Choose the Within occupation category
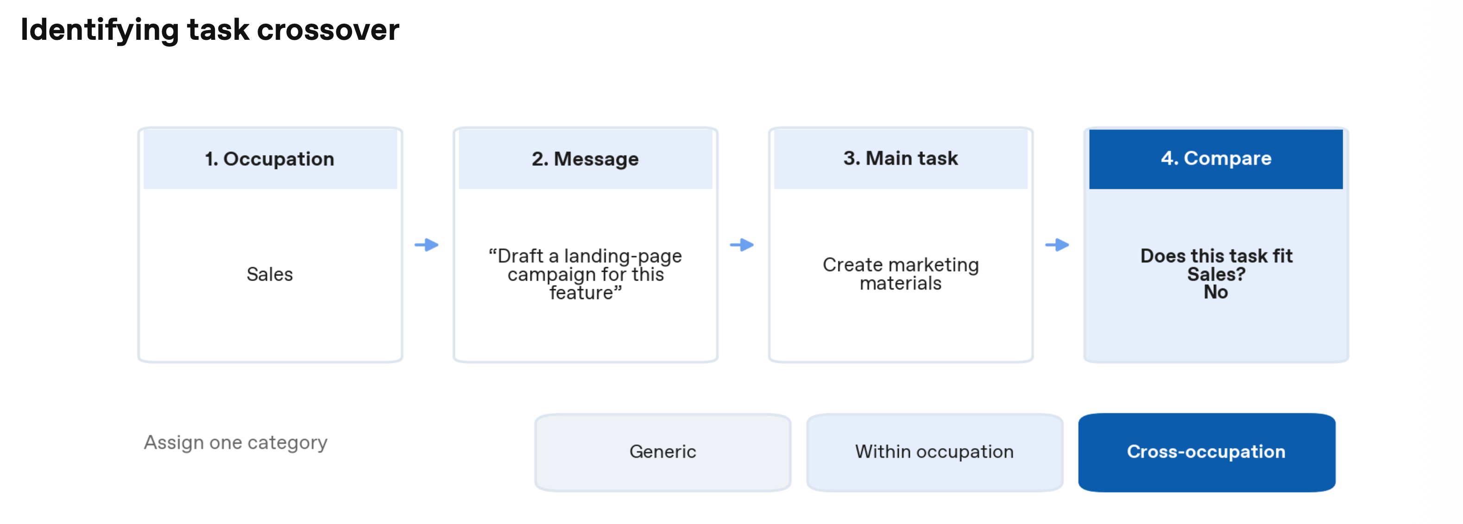This screenshot has width=1463, height=524. (x=934, y=452)
